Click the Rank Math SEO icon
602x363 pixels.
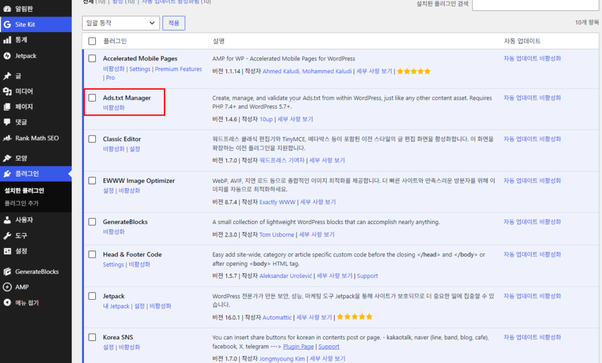click(7, 138)
